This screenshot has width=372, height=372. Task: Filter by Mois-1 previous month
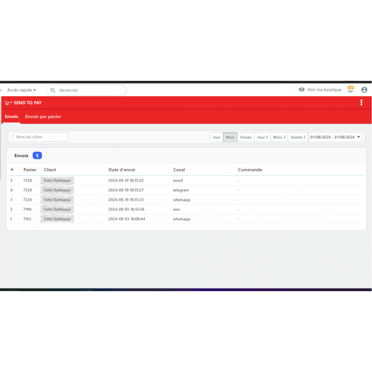point(279,137)
